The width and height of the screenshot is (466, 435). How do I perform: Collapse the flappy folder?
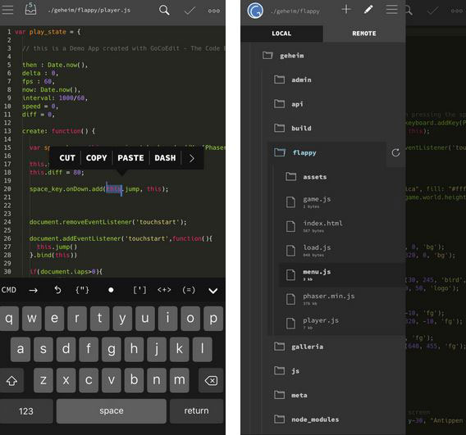(280, 152)
